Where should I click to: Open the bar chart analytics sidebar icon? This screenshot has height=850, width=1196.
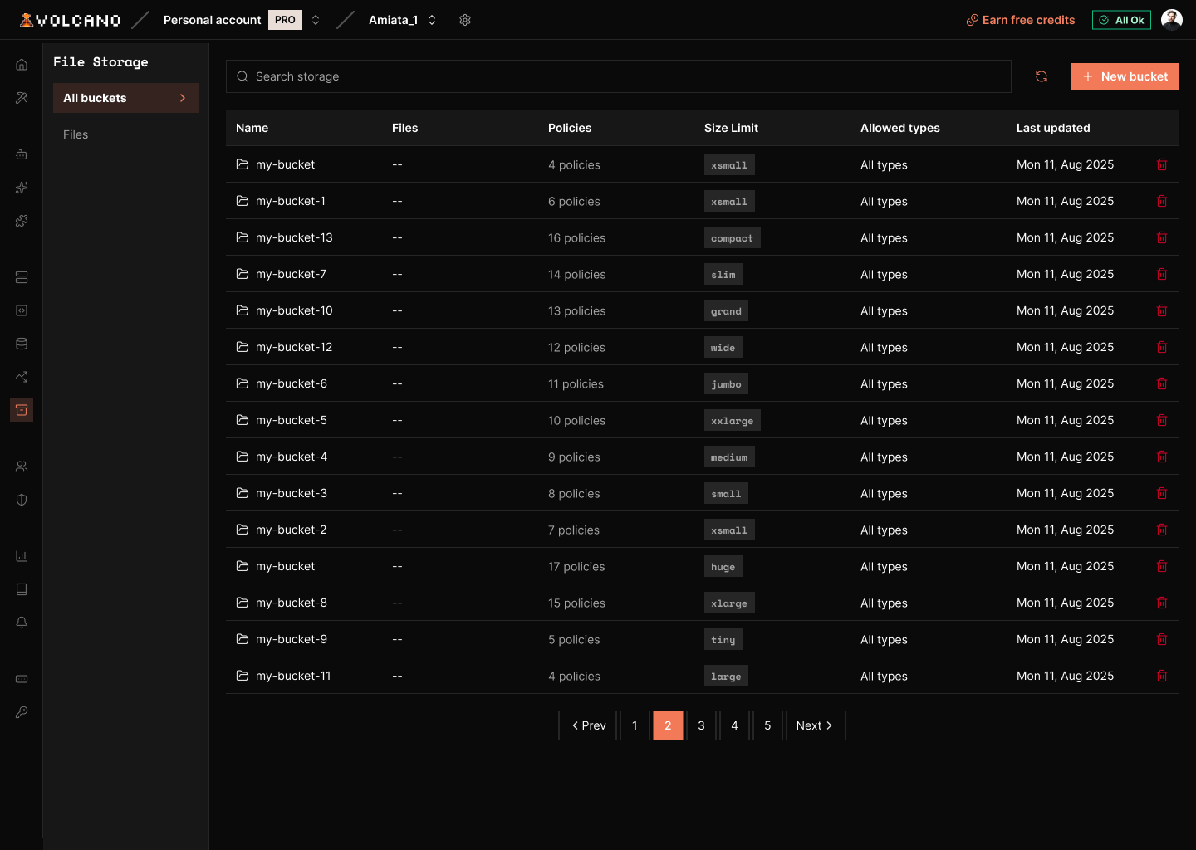[x=22, y=556]
